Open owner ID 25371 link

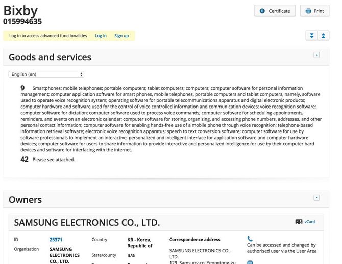pyautogui.click(x=56, y=240)
